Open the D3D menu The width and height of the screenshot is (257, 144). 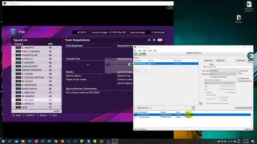coord(150,51)
